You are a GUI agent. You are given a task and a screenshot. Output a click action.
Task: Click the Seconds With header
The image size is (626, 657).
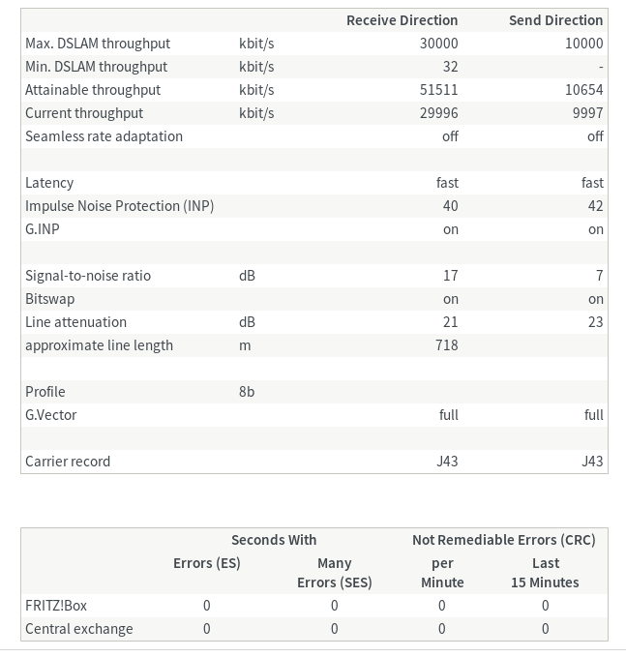click(x=274, y=540)
